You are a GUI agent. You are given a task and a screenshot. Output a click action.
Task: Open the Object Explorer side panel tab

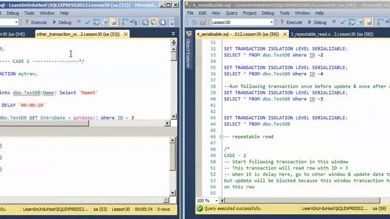click(188, 50)
